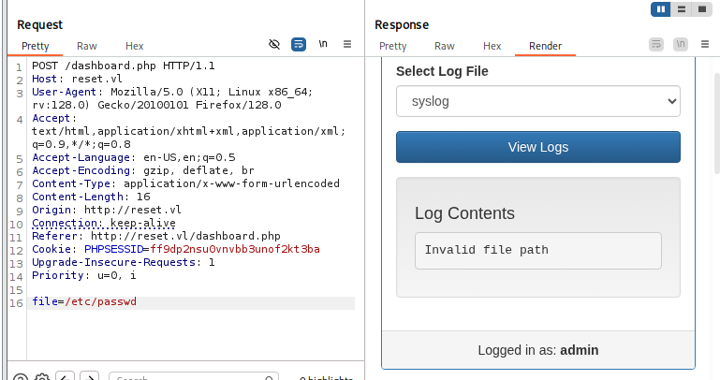The height and width of the screenshot is (380, 720).
Task: Click the User-Agent header line
Action: click(172, 98)
